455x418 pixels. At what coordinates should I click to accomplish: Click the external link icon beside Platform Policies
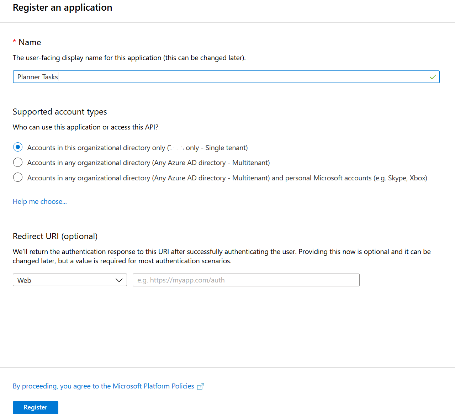pyautogui.click(x=200, y=387)
